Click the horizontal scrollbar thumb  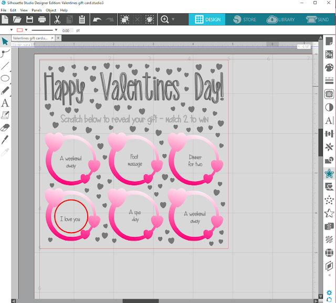click(x=140, y=301)
